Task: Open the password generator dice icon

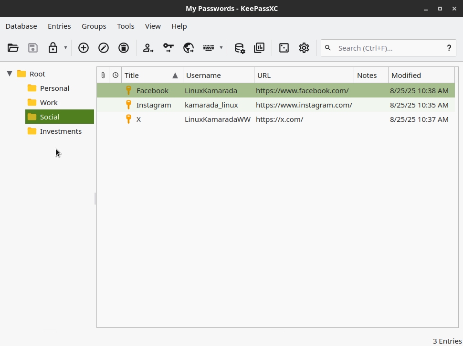Action: [284, 48]
